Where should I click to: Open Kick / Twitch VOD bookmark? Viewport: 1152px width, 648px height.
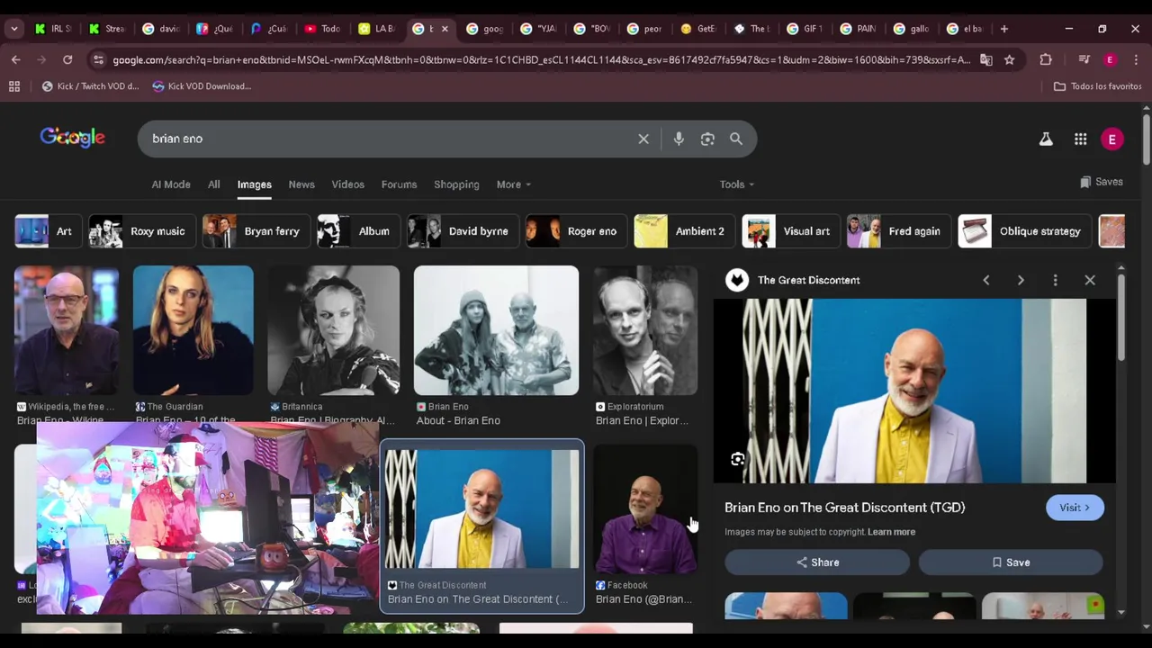pyautogui.click(x=90, y=86)
